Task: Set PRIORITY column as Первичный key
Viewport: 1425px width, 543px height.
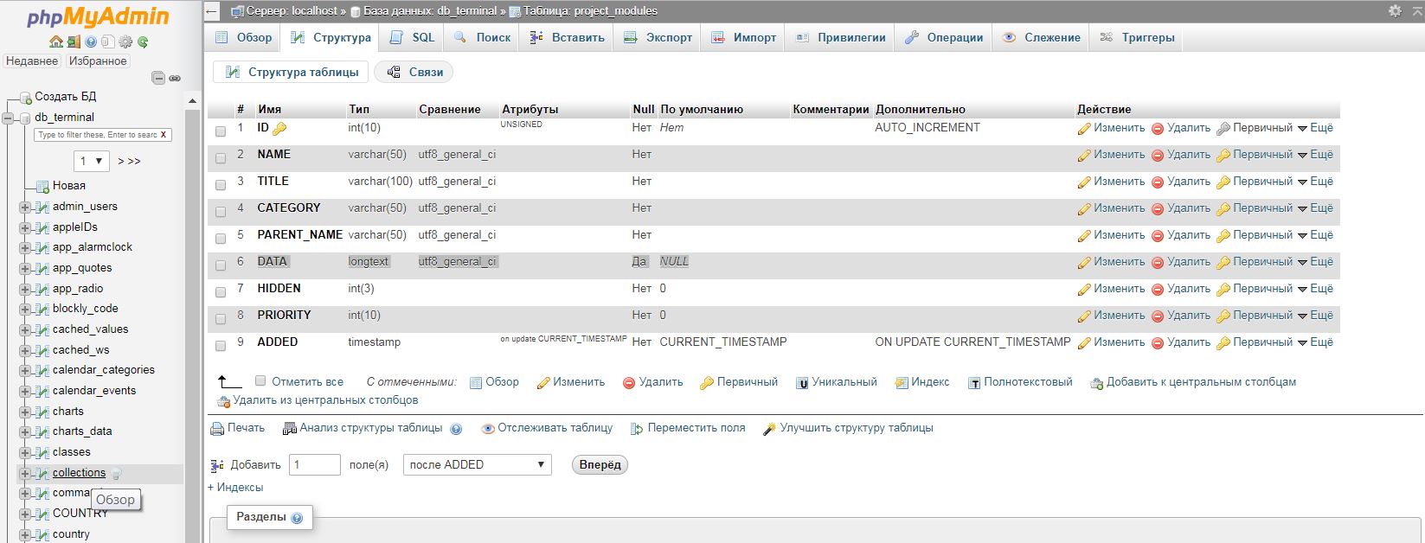Action: pos(1254,316)
